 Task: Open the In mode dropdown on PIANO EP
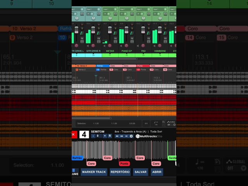[125, 14]
